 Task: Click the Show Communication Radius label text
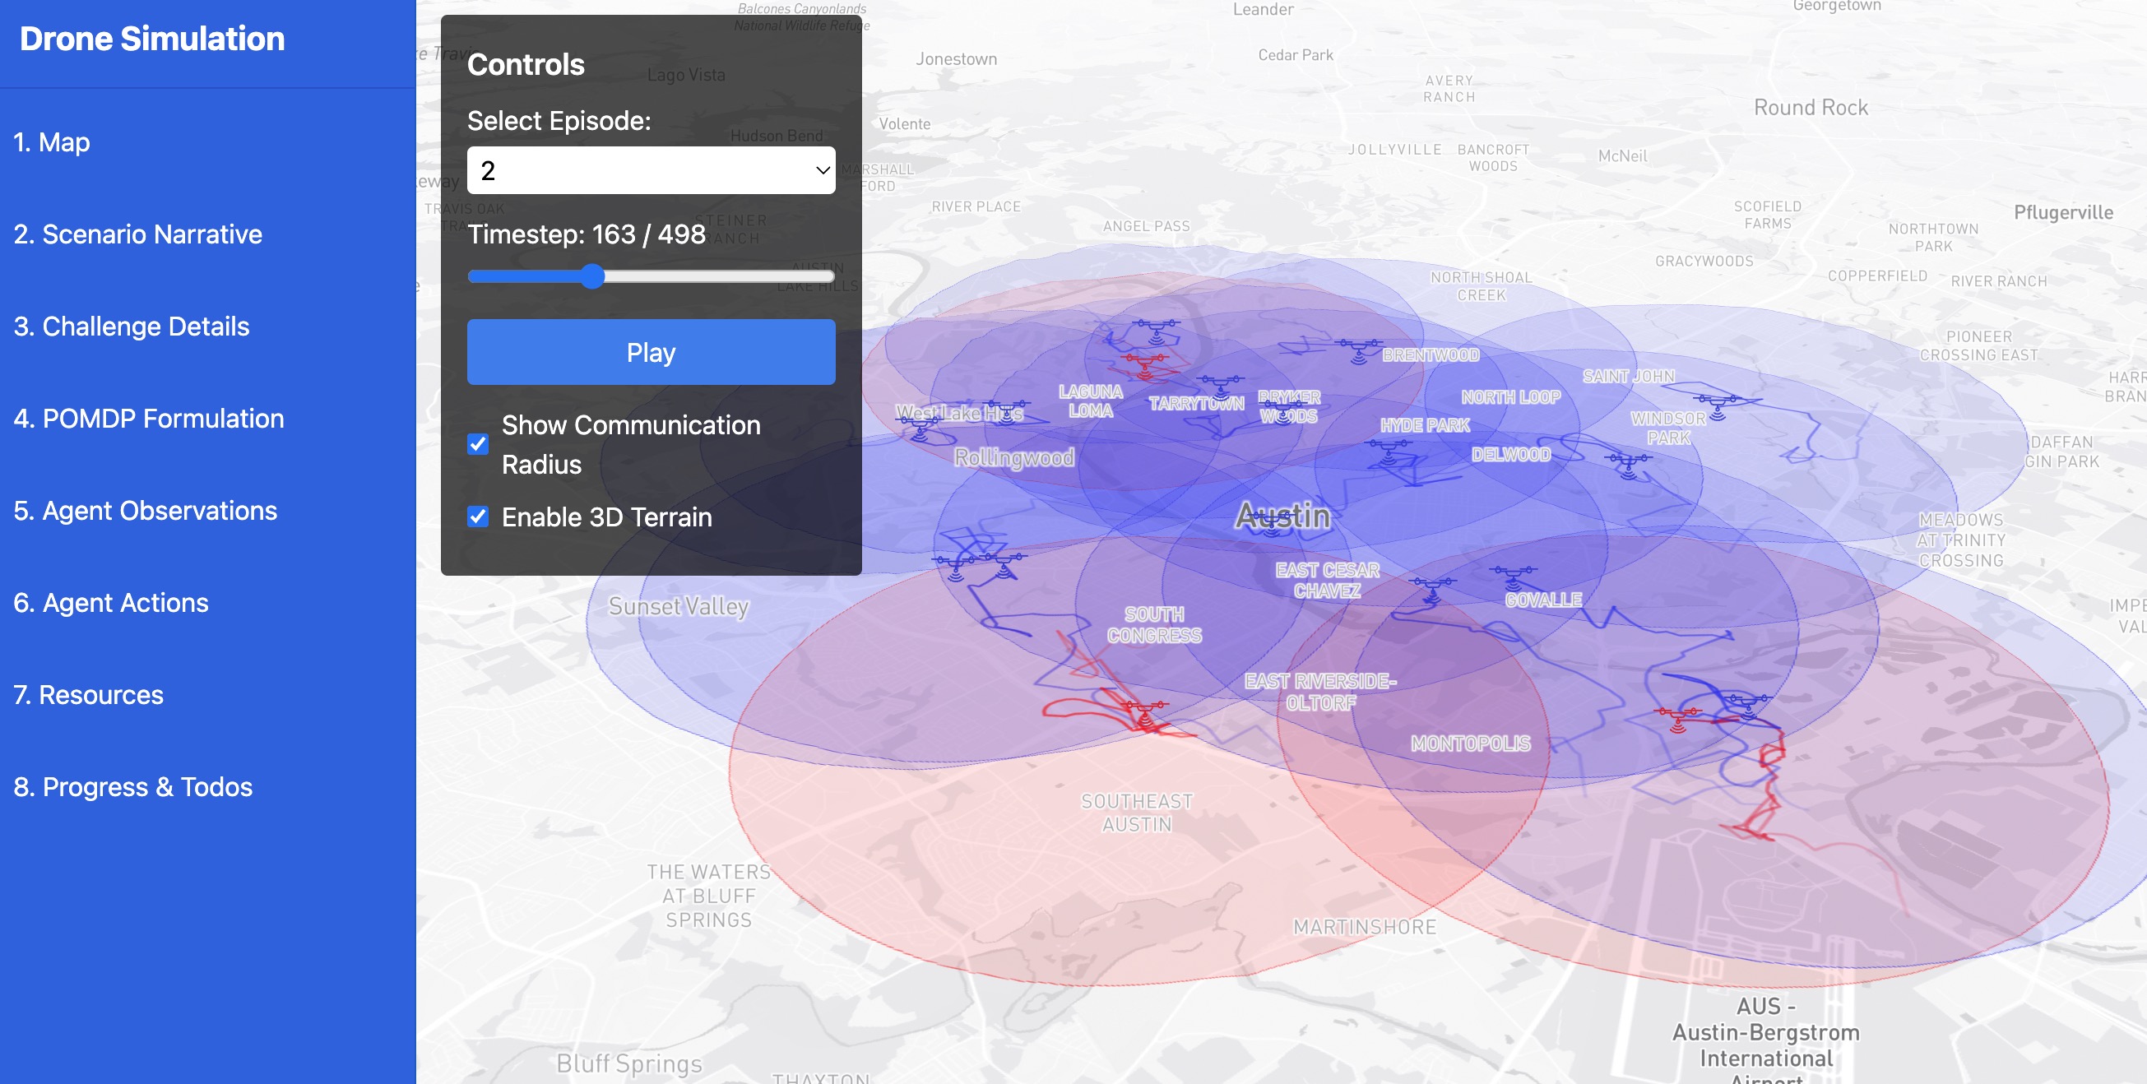click(x=631, y=444)
